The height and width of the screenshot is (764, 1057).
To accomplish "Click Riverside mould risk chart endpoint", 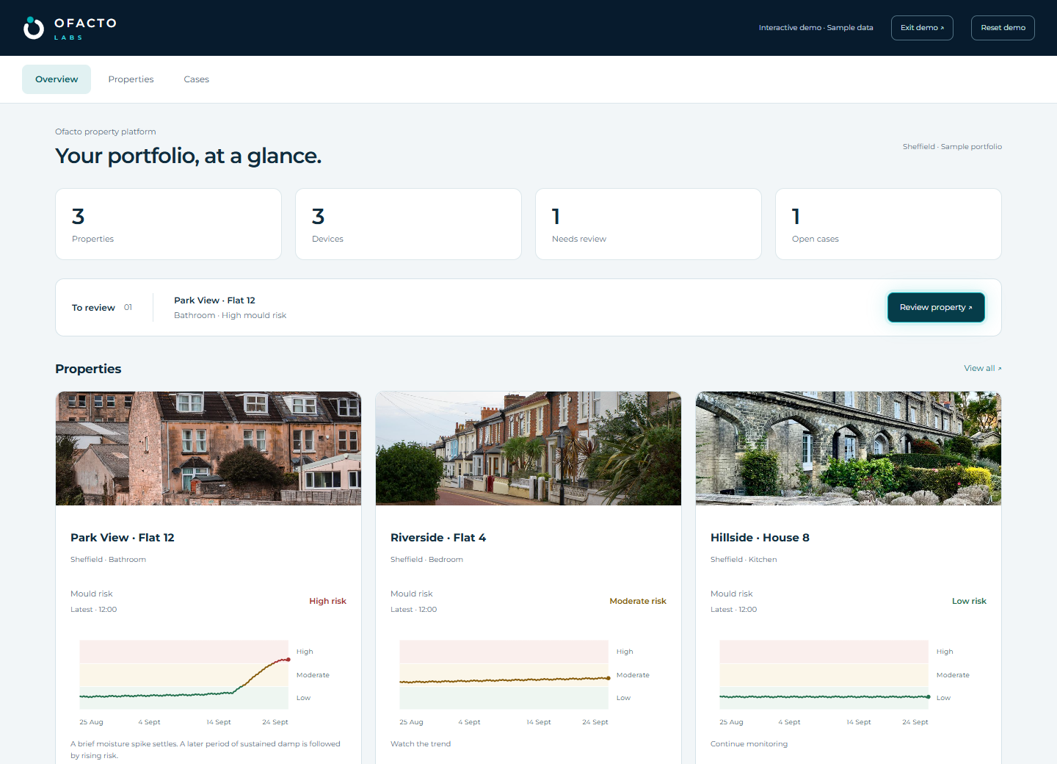I will pyautogui.click(x=609, y=678).
